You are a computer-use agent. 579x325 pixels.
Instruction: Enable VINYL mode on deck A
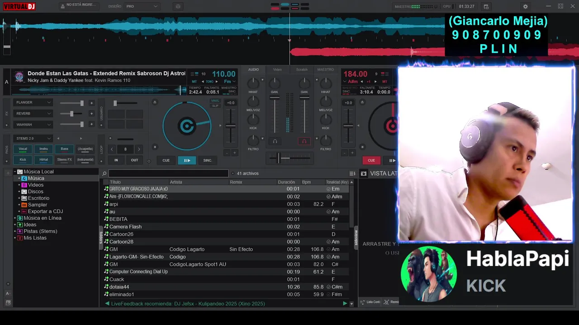click(x=215, y=101)
